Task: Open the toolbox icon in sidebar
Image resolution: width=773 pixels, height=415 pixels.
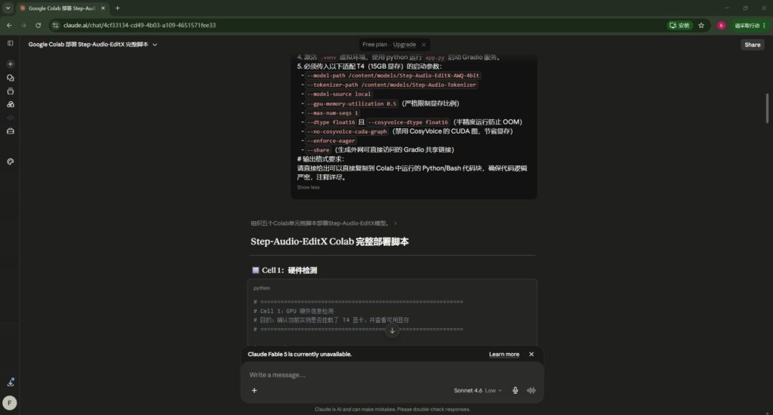Action: coord(11,131)
